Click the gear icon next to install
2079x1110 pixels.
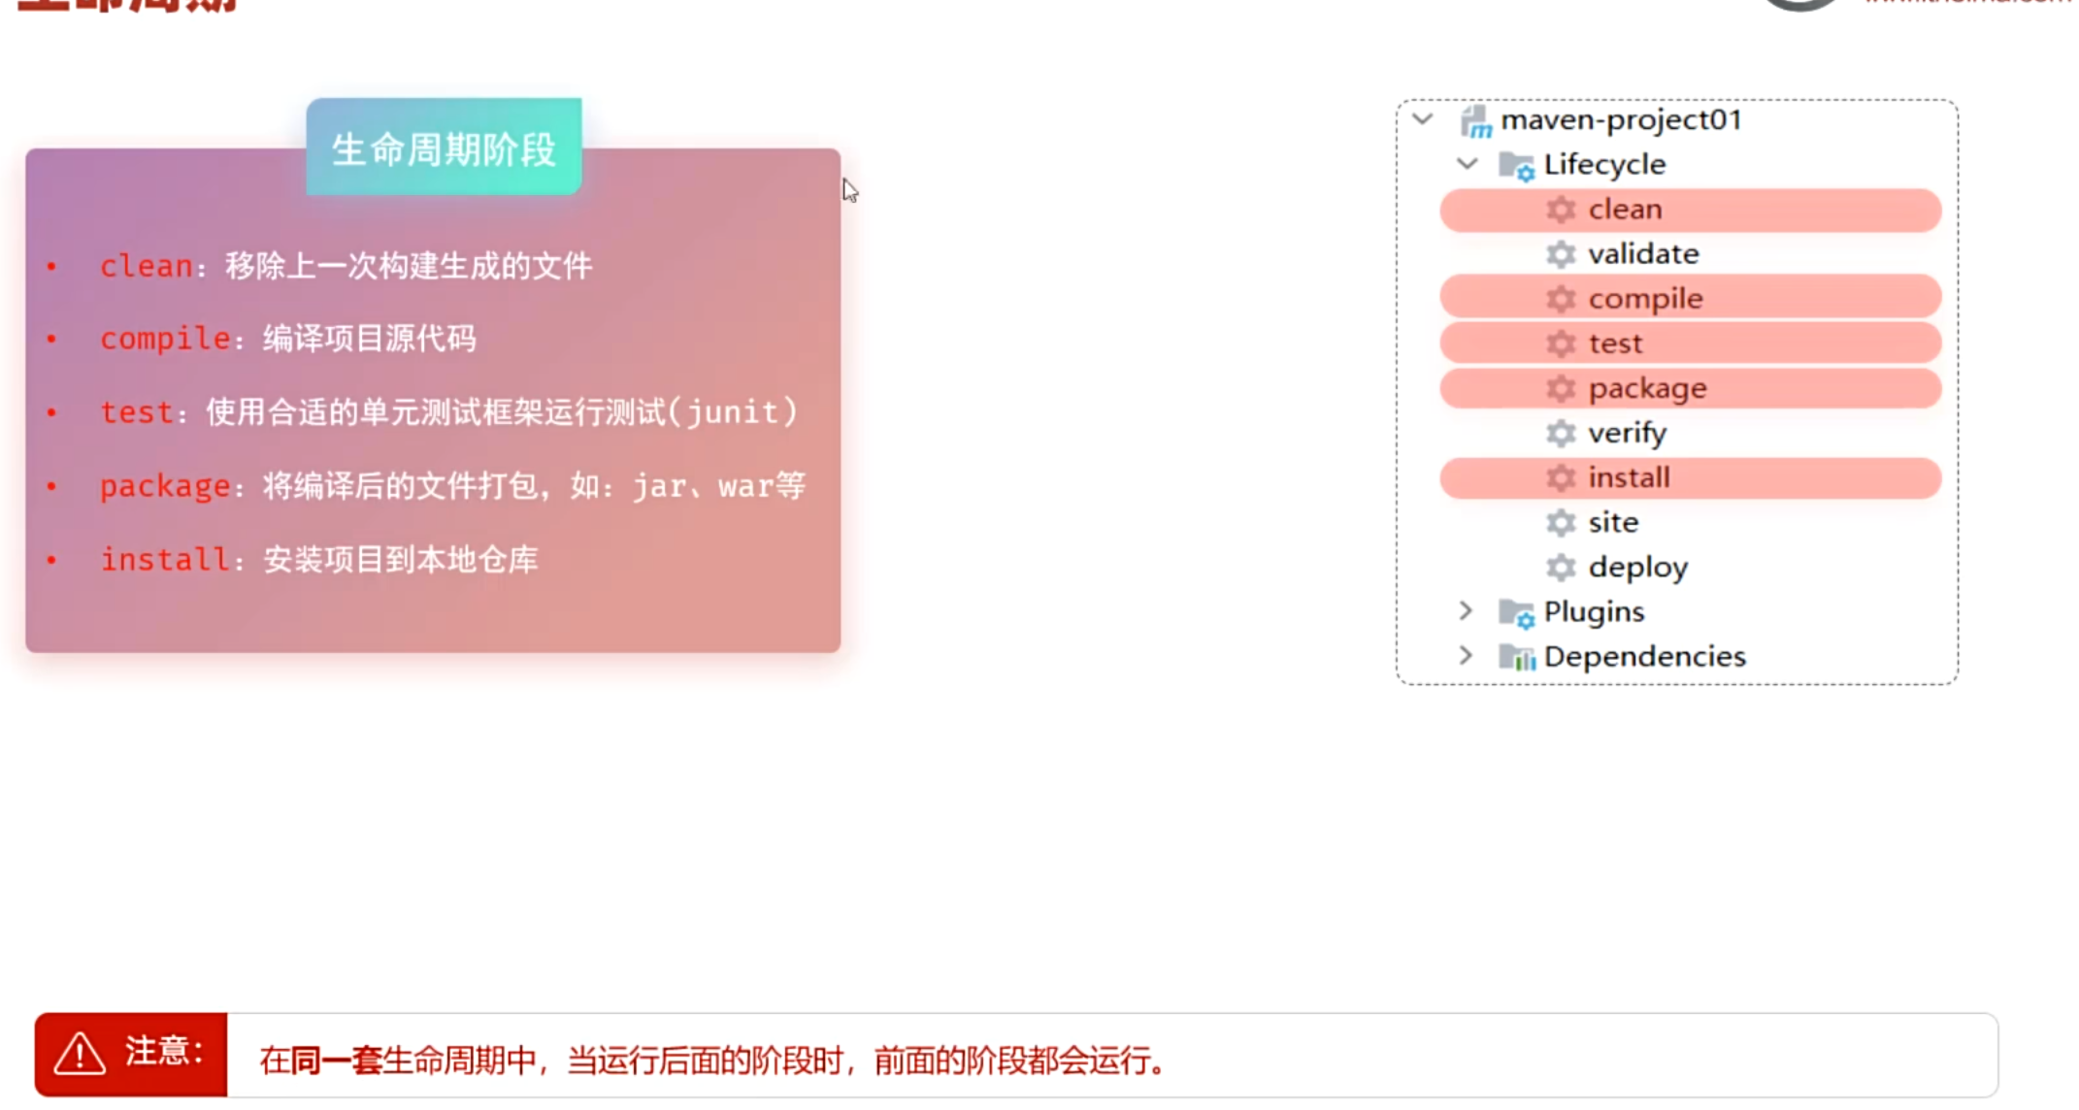1560,477
